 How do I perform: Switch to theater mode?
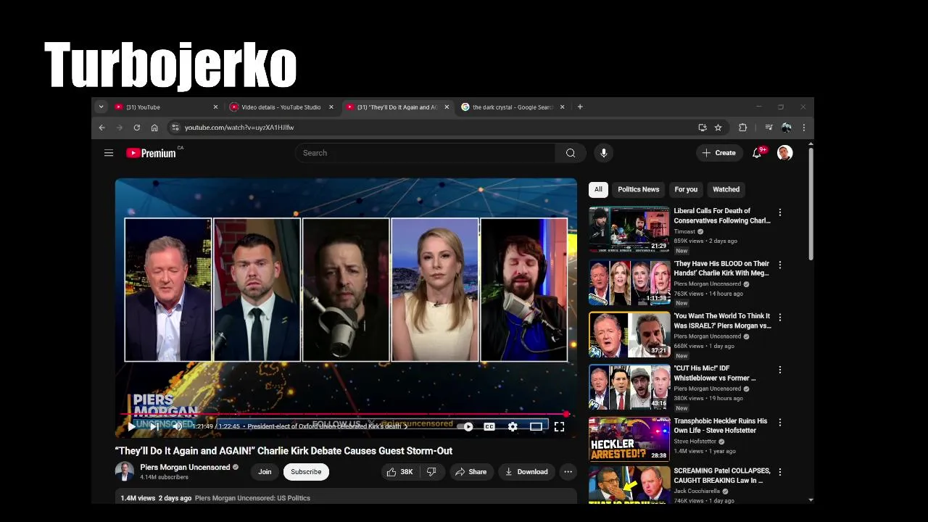point(536,426)
